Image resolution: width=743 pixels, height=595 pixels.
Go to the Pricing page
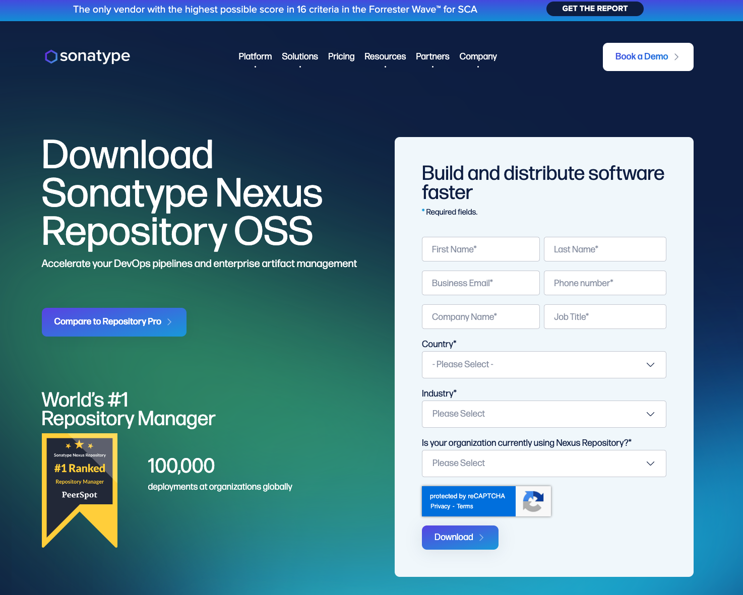[x=341, y=56]
